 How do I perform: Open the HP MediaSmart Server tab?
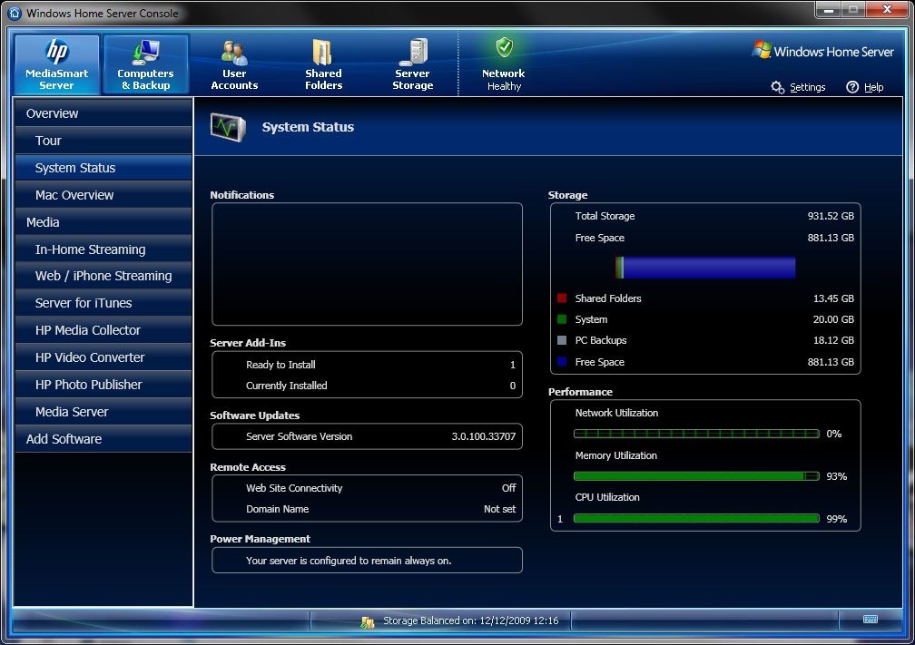point(56,64)
